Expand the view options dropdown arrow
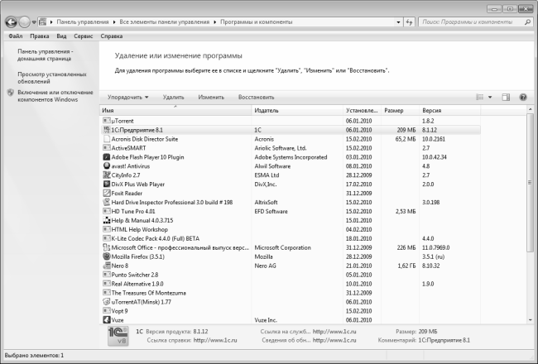The height and width of the screenshot is (364, 538). coord(491,97)
